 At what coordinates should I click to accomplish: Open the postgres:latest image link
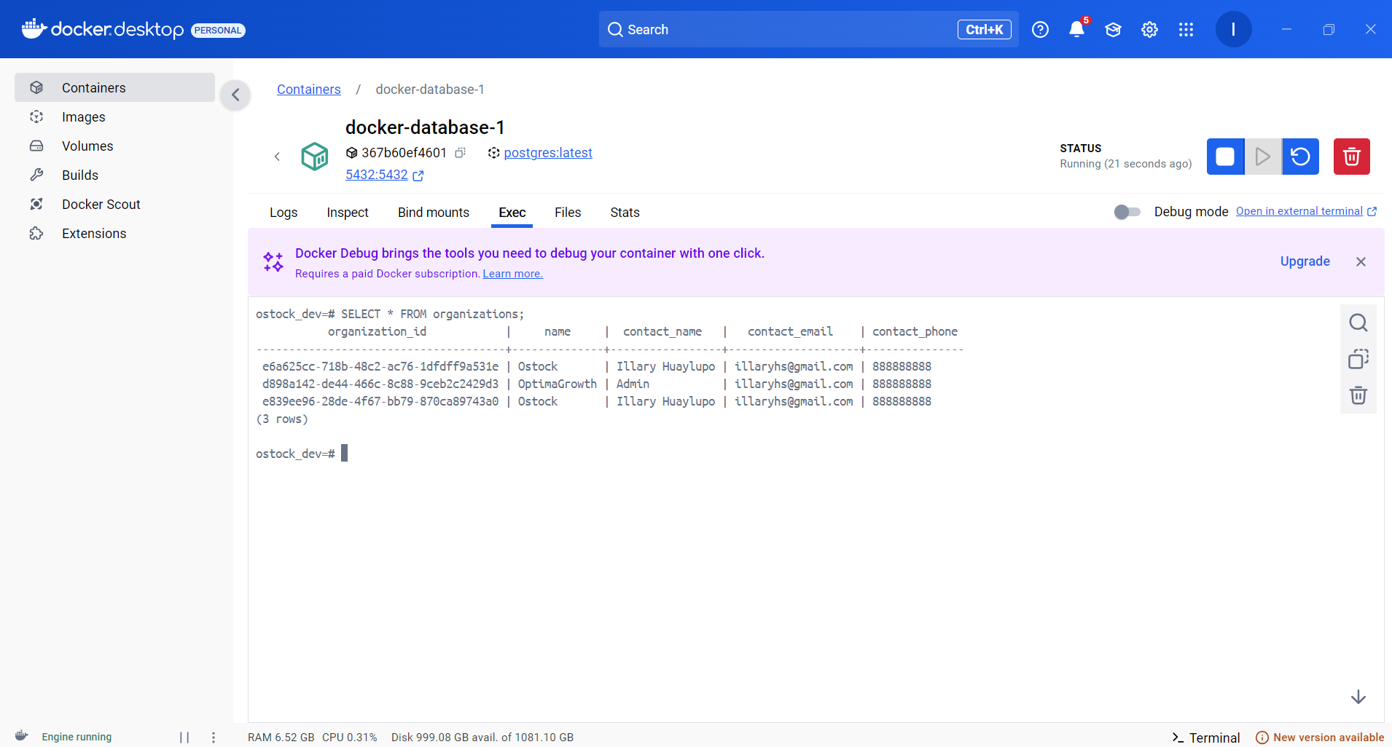(x=548, y=153)
